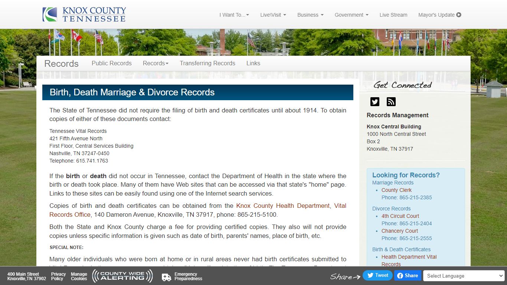Open County Clerk link
The height and width of the screenshot is (285, 507).
click(396, 190)
